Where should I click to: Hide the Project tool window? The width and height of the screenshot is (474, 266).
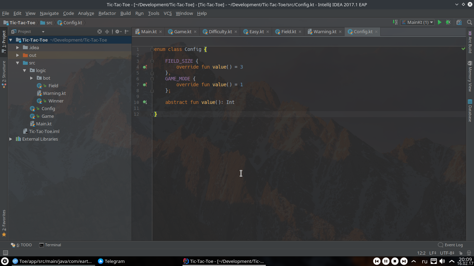click(x=127, y=32)
